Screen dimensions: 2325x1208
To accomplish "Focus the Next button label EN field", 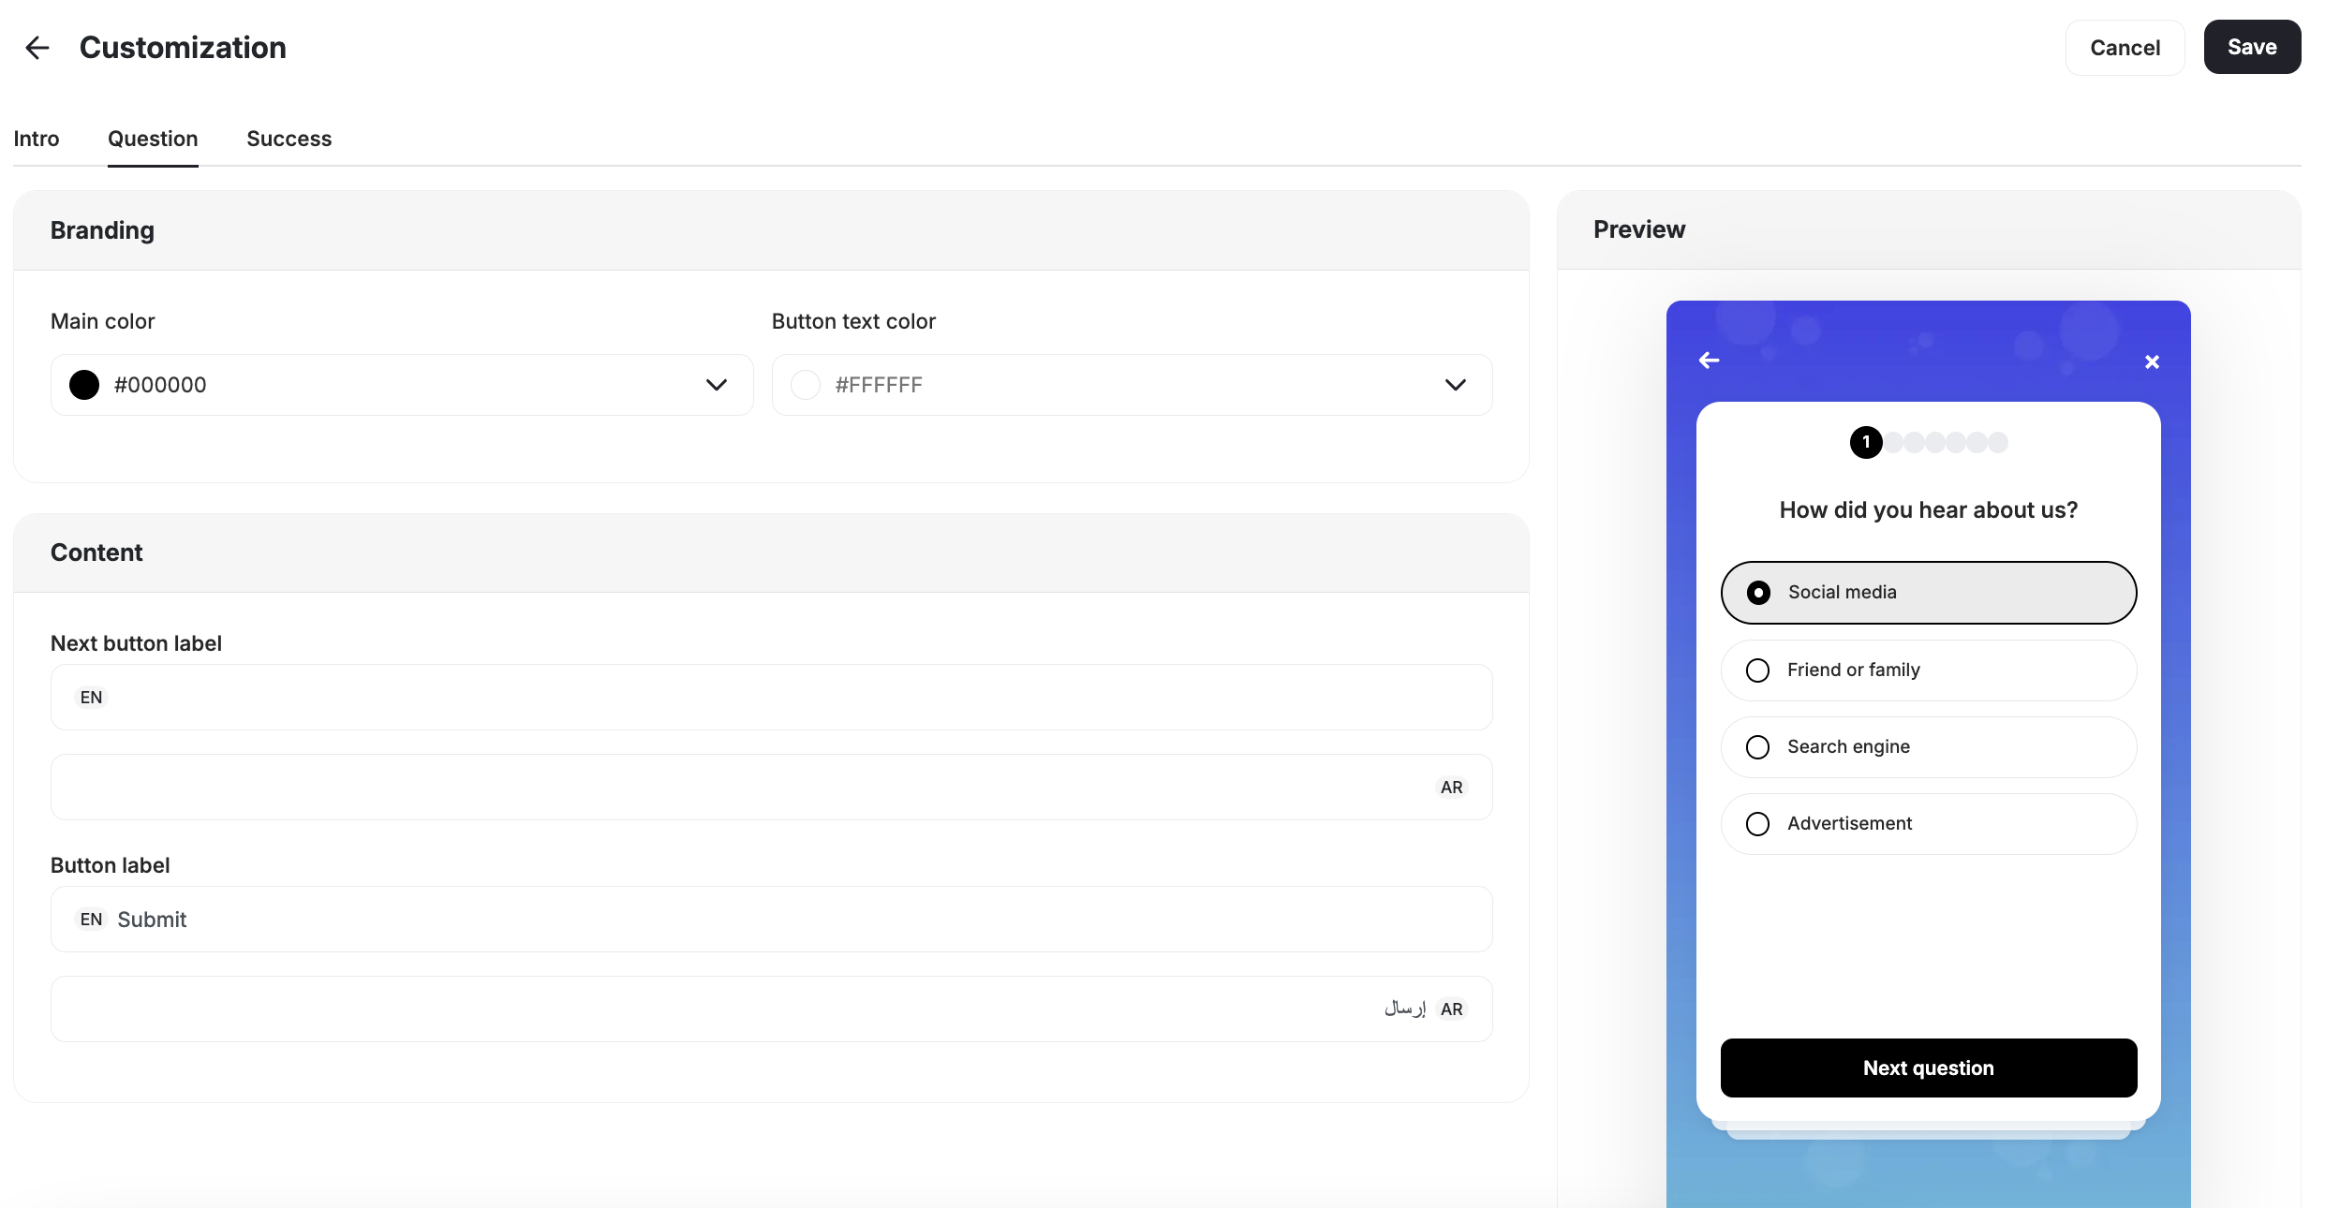I will pos(771,698).
